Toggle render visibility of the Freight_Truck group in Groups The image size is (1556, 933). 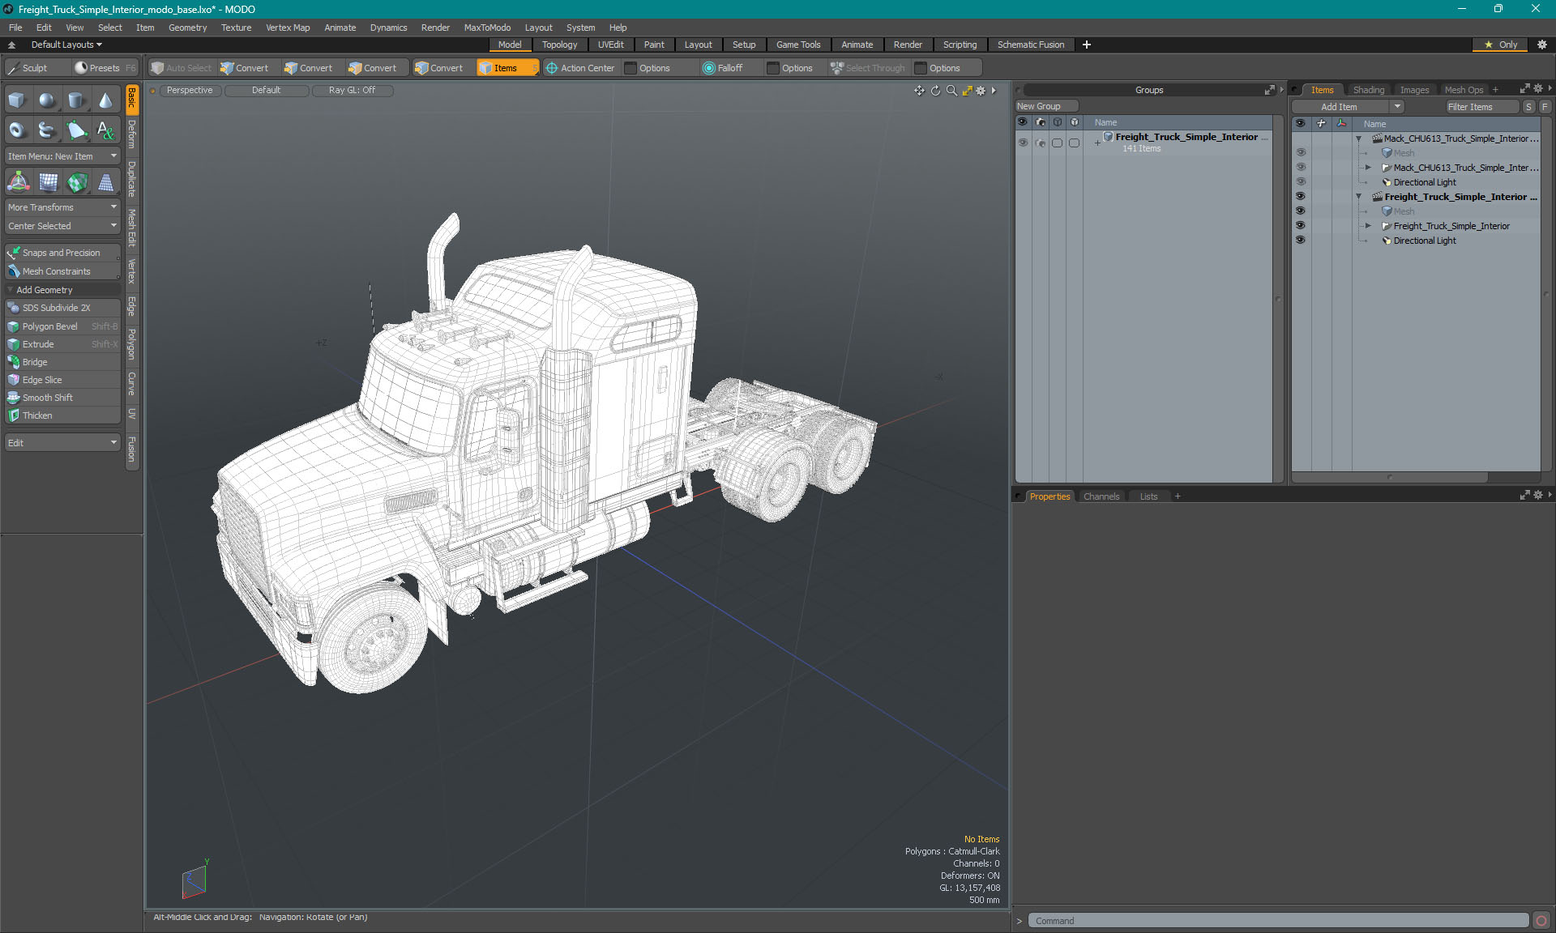pos(1041,143)
